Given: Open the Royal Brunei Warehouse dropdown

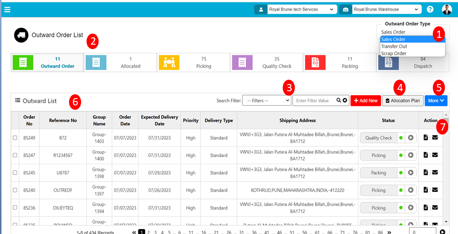Looking at the screenshot, I should (386, 9).
